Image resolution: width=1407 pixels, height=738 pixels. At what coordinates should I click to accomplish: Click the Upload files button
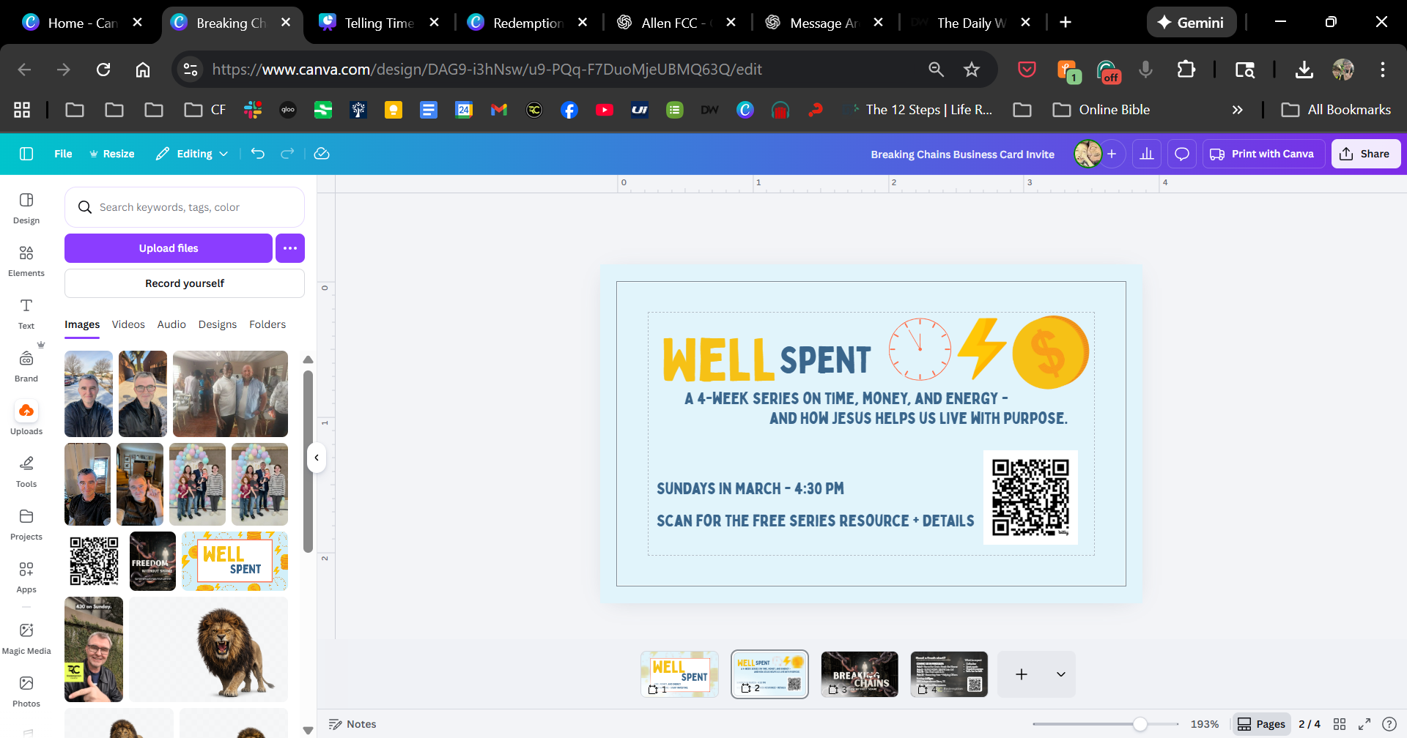[169, 248]
